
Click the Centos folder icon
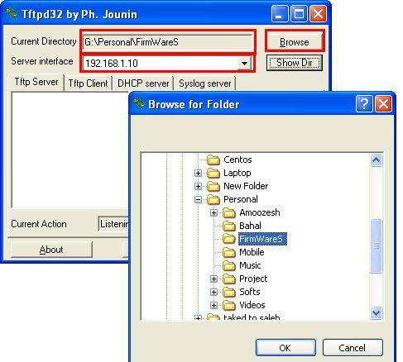pos(213,160)
